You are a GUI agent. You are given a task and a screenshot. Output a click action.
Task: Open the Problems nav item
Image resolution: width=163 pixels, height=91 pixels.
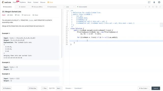coord(23,2)
